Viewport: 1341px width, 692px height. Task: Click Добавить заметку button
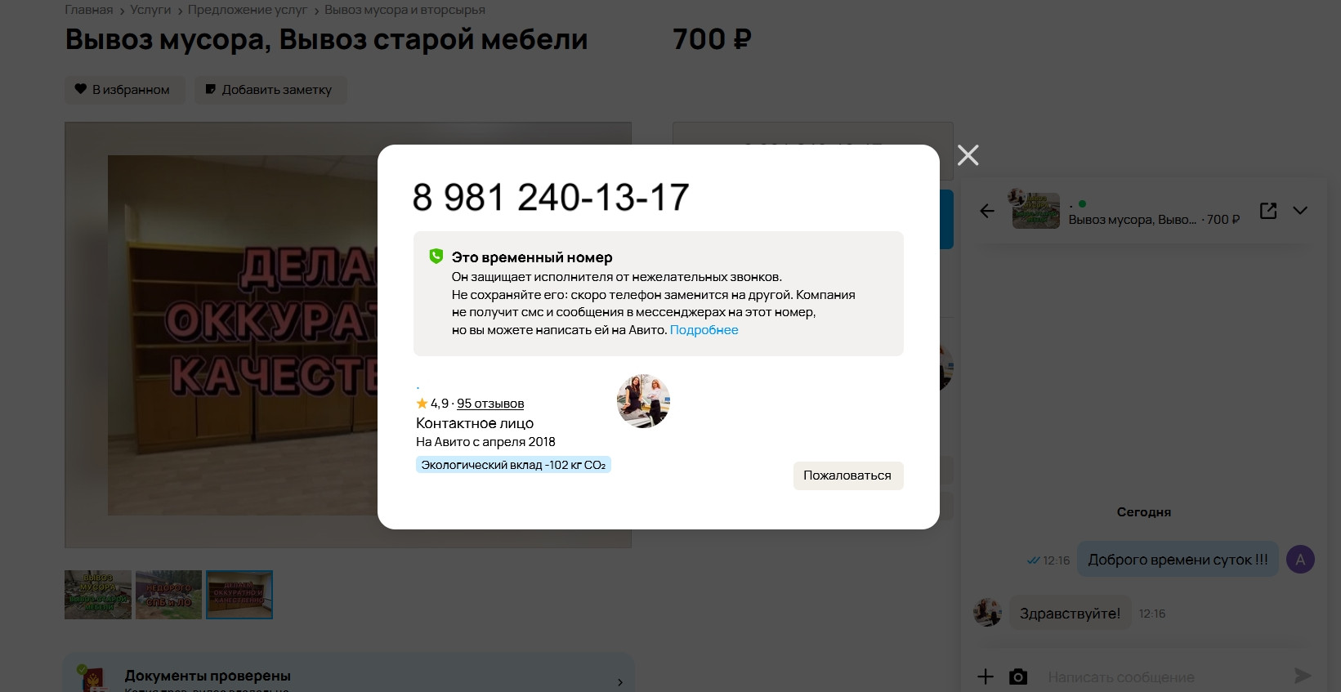click(x=270, y=90)
